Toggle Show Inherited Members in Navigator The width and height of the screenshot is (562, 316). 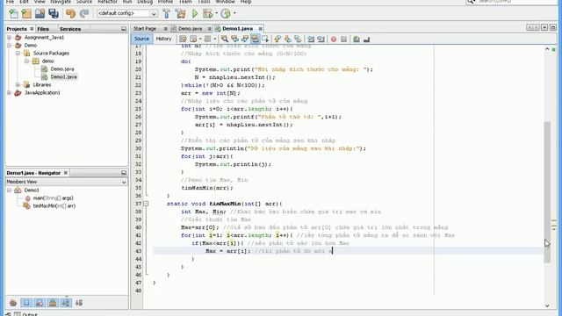click(x=13, y=303)
